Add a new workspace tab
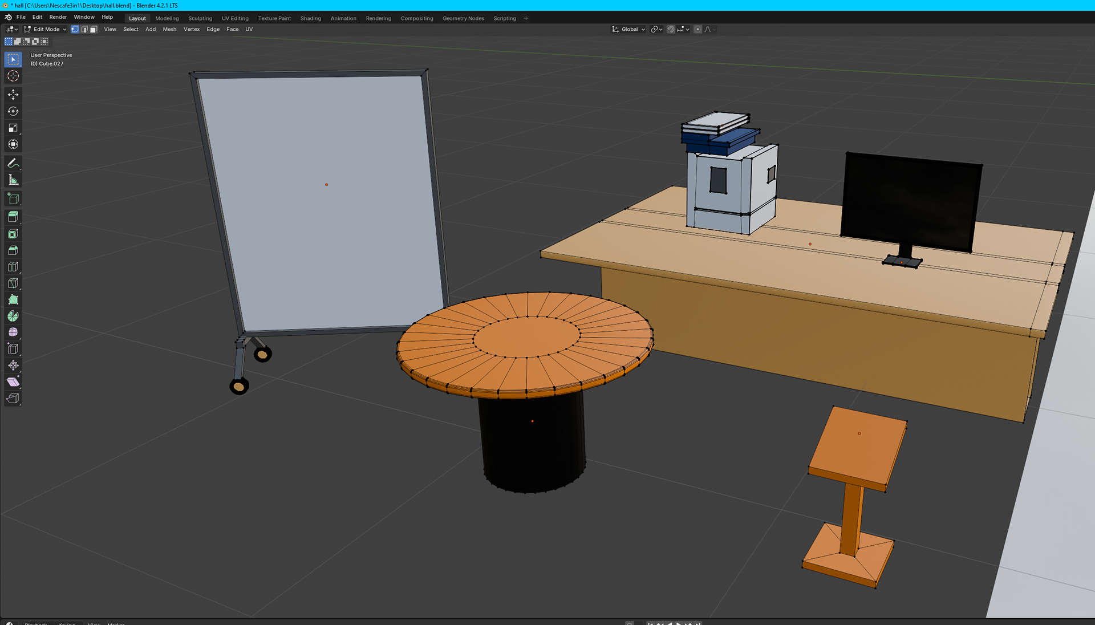1095x625 pixels. (526, 18)
